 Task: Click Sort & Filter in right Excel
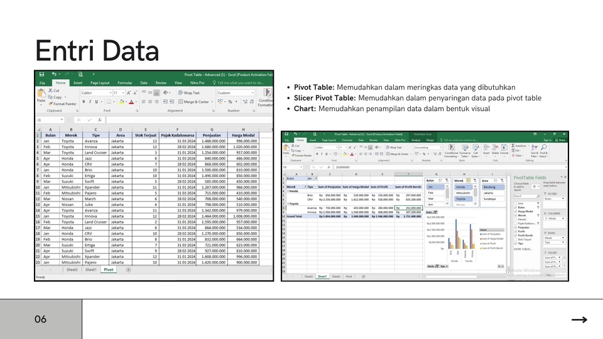pyautogui.click(x=535, y=151)
